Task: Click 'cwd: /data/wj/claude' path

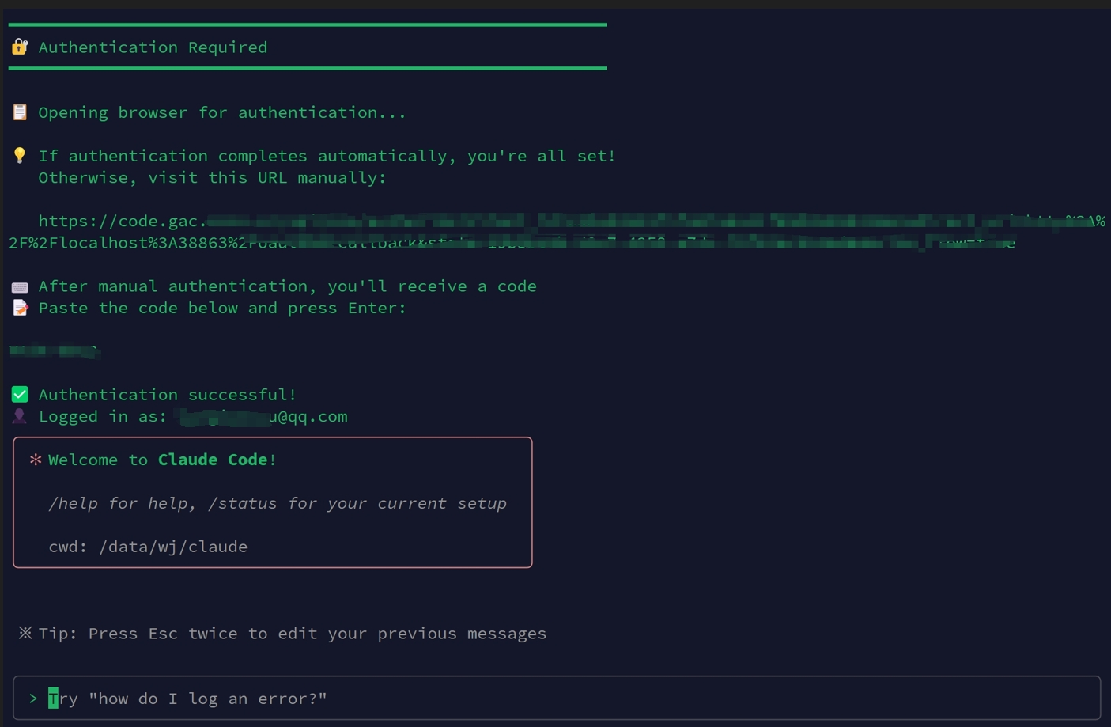Action: tap(148, 547)
